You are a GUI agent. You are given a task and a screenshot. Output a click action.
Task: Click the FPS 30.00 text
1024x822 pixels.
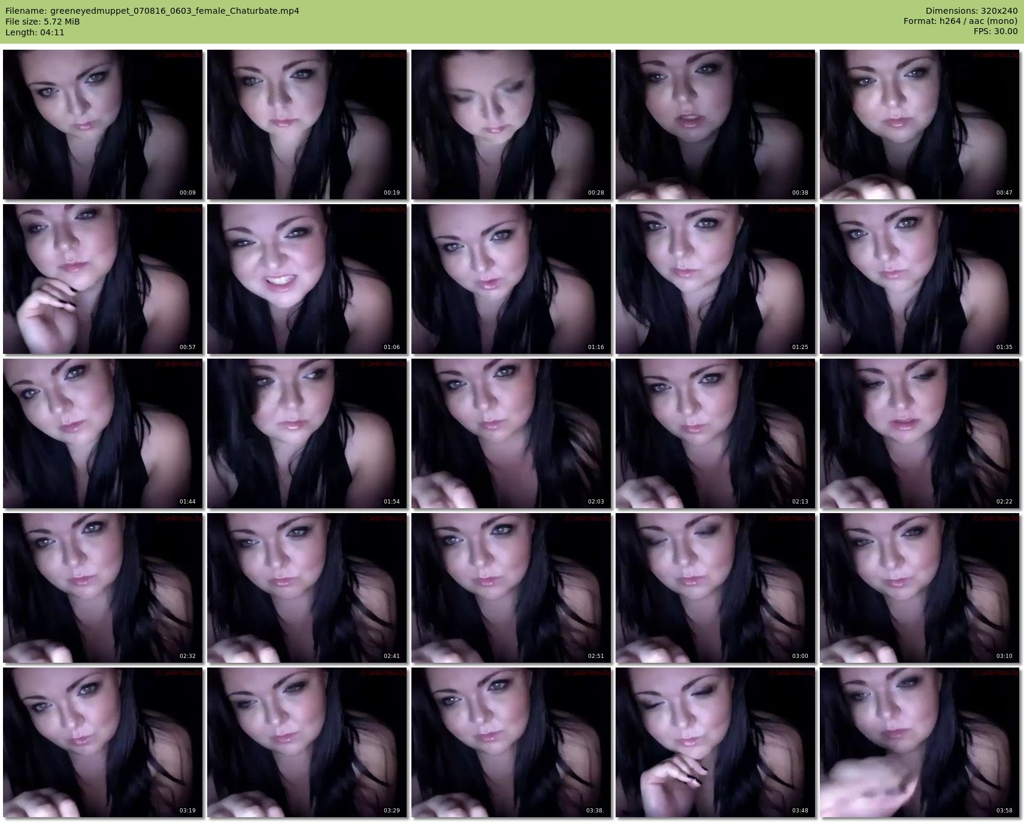995,31
